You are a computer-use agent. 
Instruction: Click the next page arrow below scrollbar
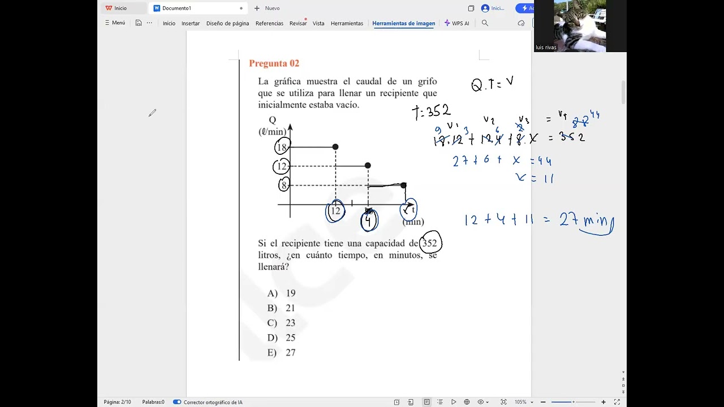coord(623,392)
